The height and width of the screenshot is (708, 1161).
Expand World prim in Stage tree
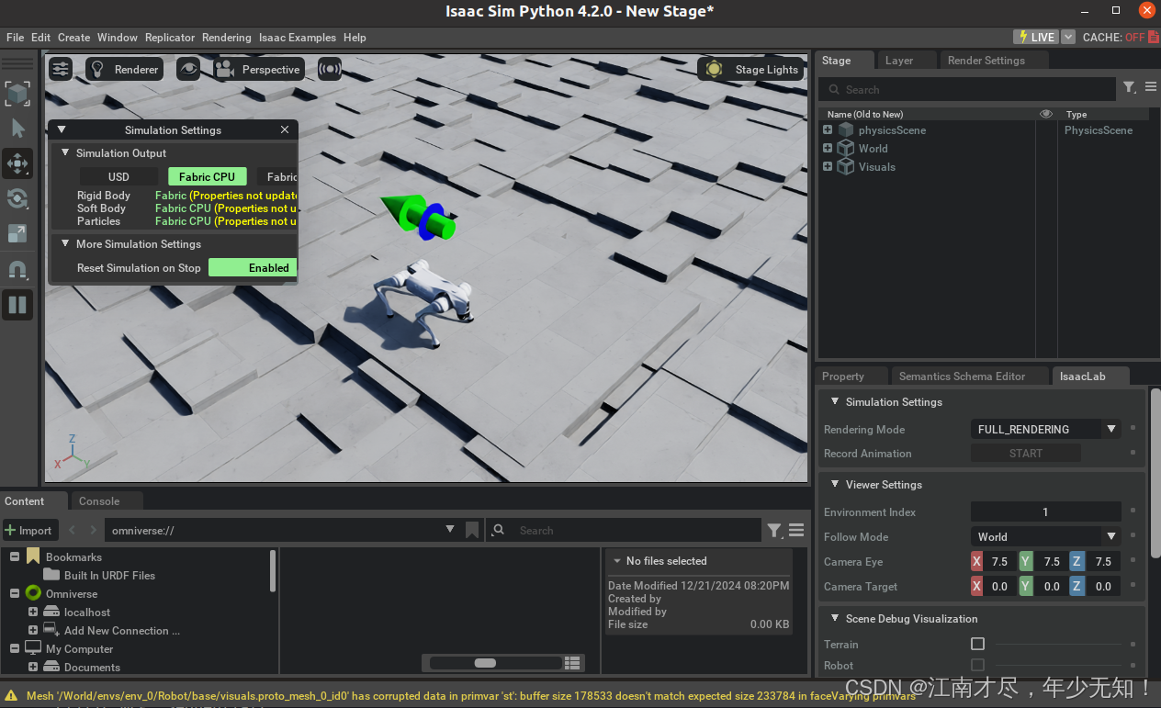click(x=828, y=149)
